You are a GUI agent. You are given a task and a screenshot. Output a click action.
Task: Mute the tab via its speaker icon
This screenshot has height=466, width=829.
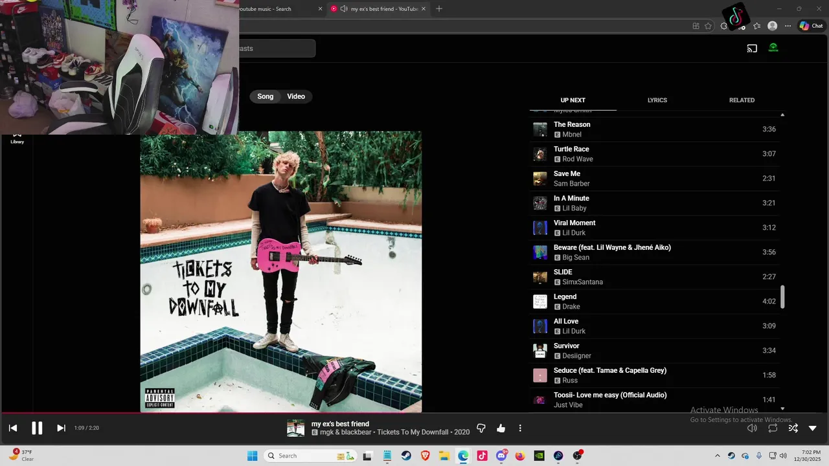pos(344,8)
